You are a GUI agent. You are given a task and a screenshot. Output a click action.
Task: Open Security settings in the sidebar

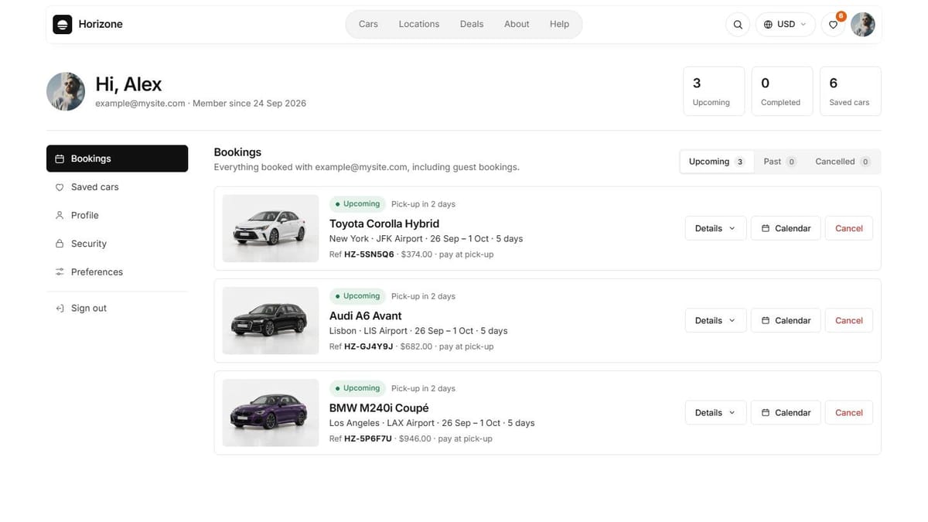pyautogui.click(x=117, y=244)
